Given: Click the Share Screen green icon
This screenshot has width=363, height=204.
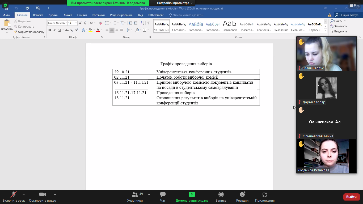Looking at the screenshot, I should coord(192,195).
